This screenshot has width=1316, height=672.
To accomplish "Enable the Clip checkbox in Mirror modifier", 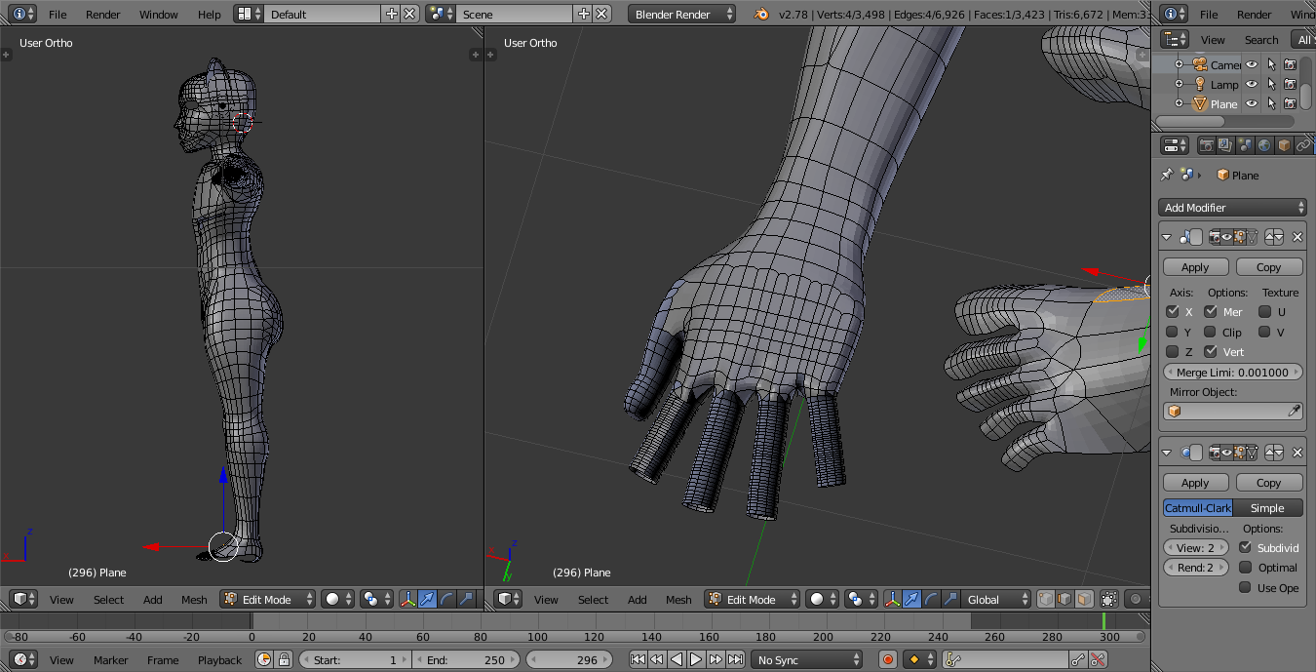I will pos(1210,332).
